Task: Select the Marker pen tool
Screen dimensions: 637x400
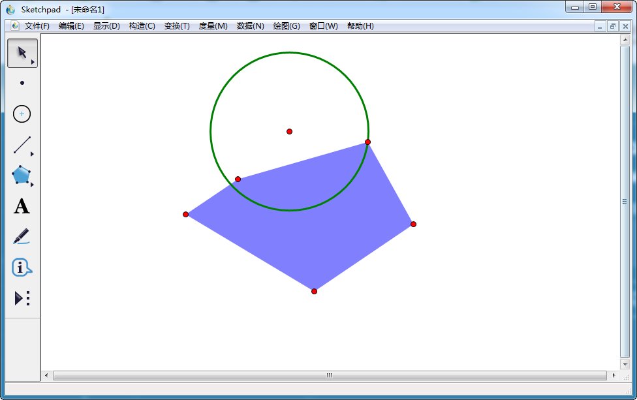Action: coord(22,237)
